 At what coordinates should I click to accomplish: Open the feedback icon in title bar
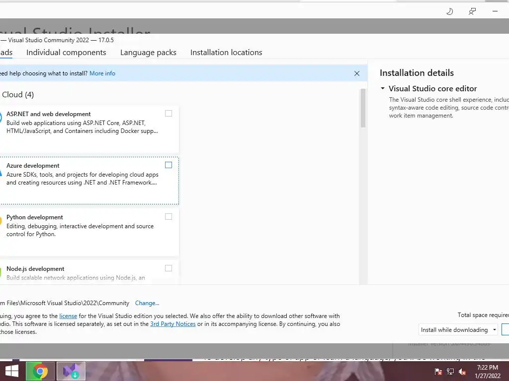coord(472,12)
